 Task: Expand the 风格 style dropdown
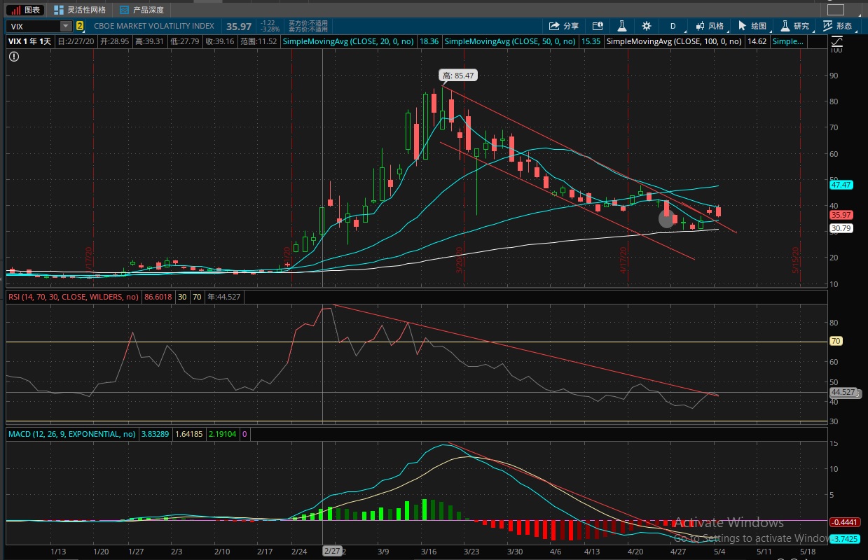click(710, 26)
